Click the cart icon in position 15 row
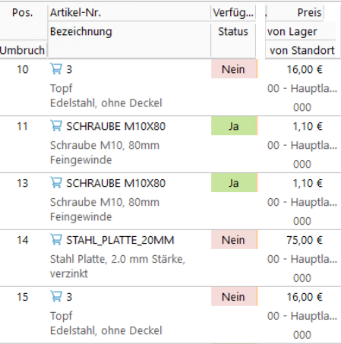The height and width of the screenshot is (344, 341). 56,296
